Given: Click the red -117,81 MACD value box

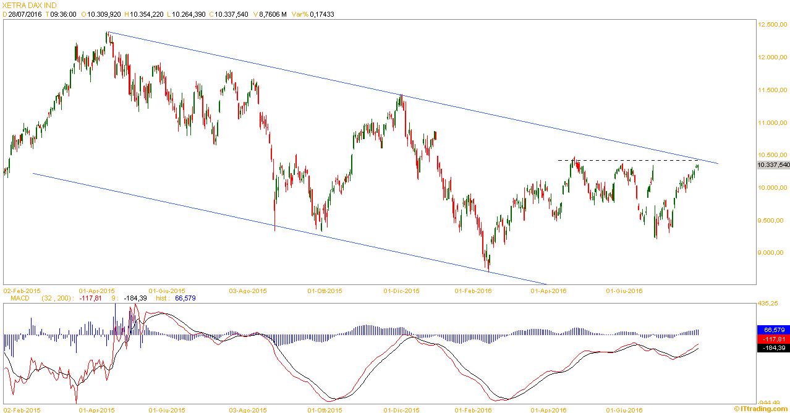Looking at the screenshot, I should click(773, 339).
